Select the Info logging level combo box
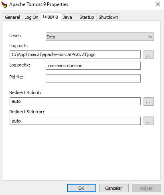Image resolution: width=164 pixels, height=195 pixels. 100,37
